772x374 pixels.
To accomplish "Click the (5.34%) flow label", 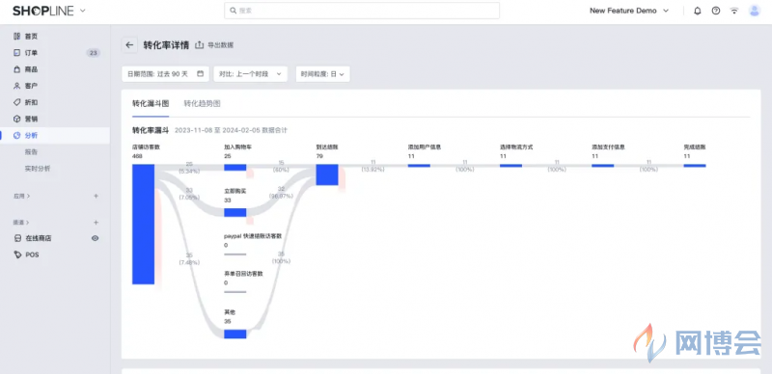I will tap(189, 172).
